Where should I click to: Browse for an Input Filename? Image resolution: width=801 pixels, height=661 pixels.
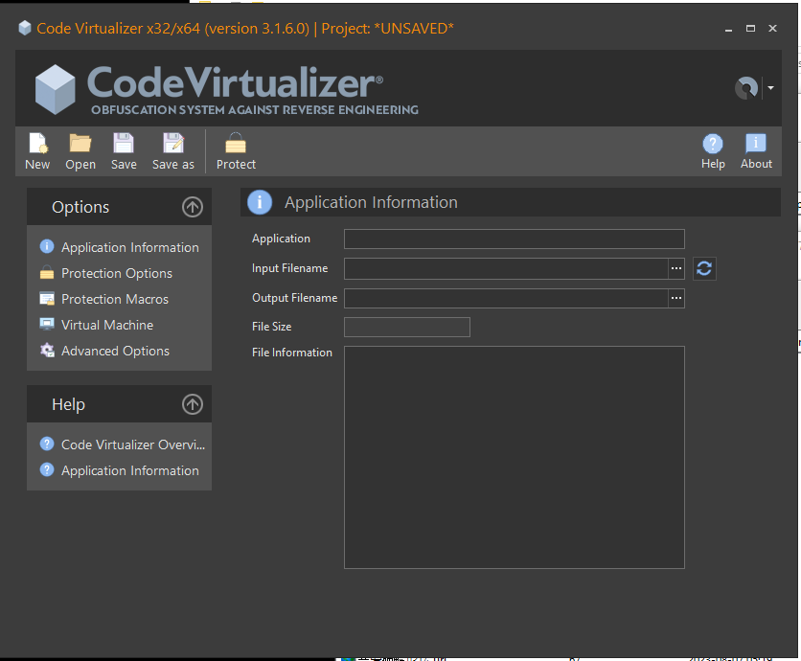[x=676, y=268]
